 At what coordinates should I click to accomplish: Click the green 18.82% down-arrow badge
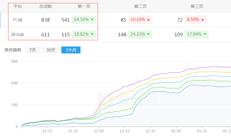pos(84,34)
